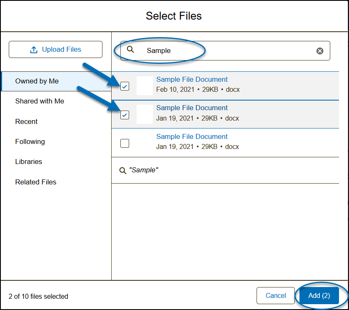The image size is (349, 310).
Task: Open Related Files
Action: point(36,182)
